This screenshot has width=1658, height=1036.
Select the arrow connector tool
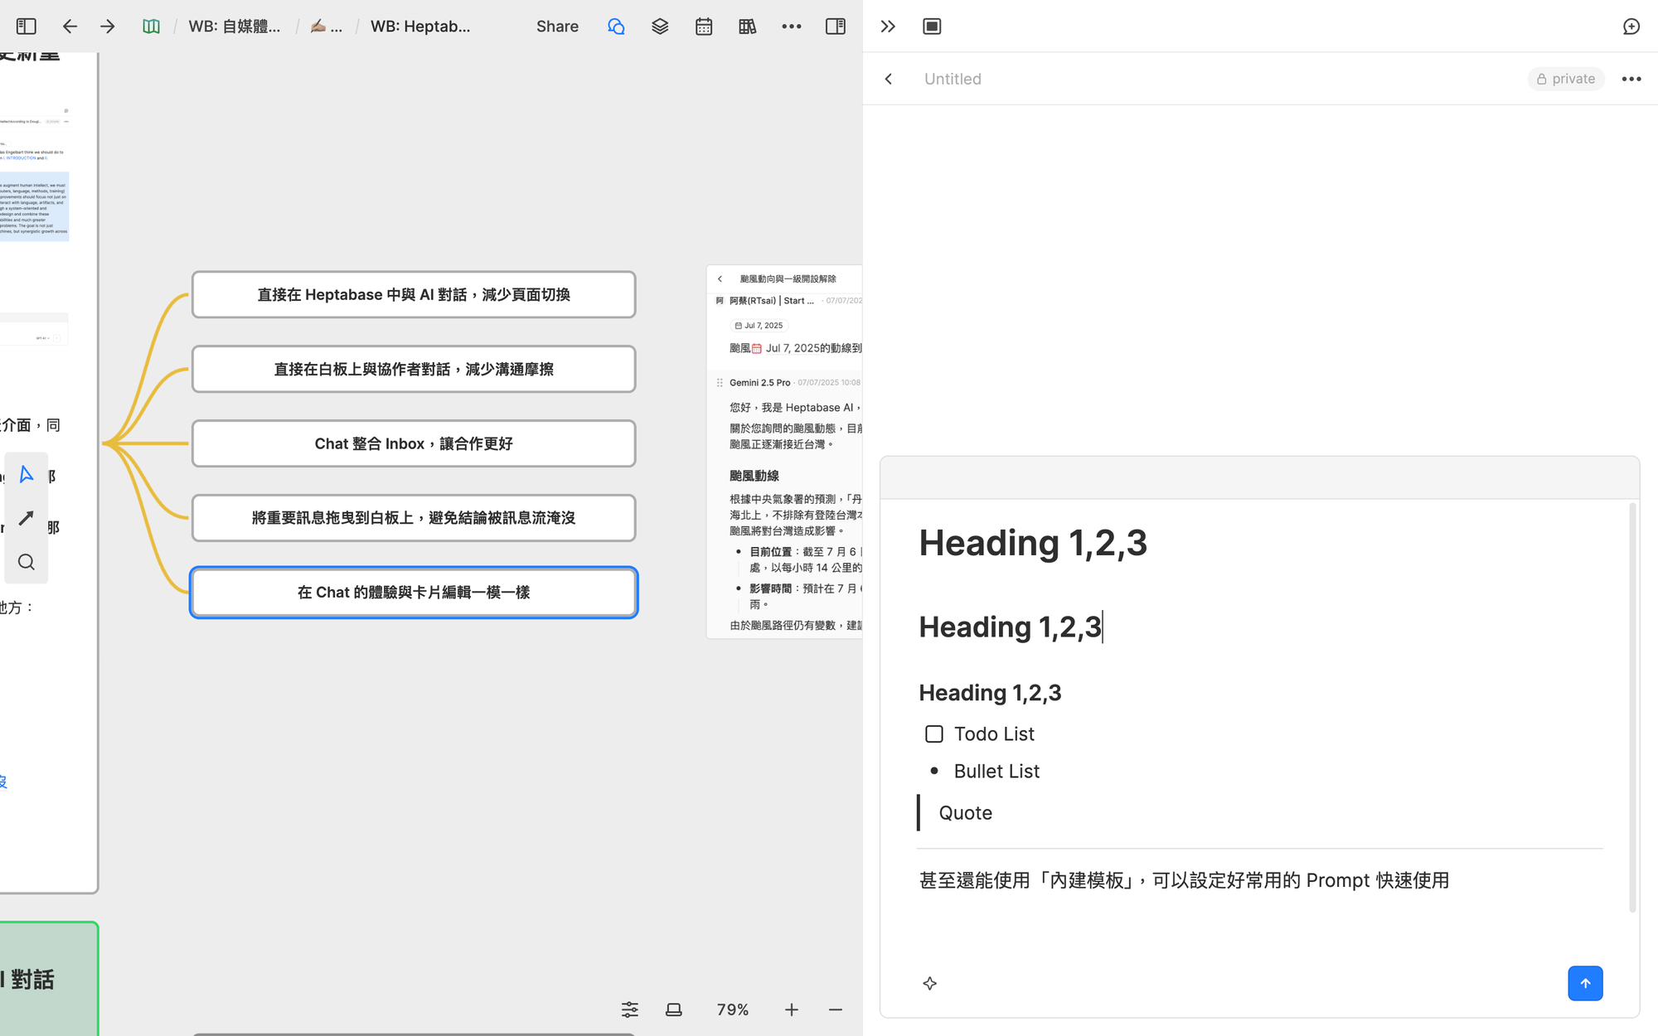(x=27, y=518)
